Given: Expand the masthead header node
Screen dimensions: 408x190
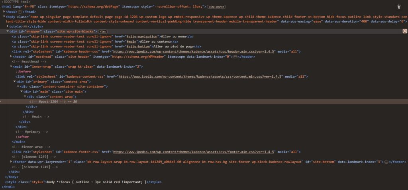Looking at the screenshot, I should 11,57.
